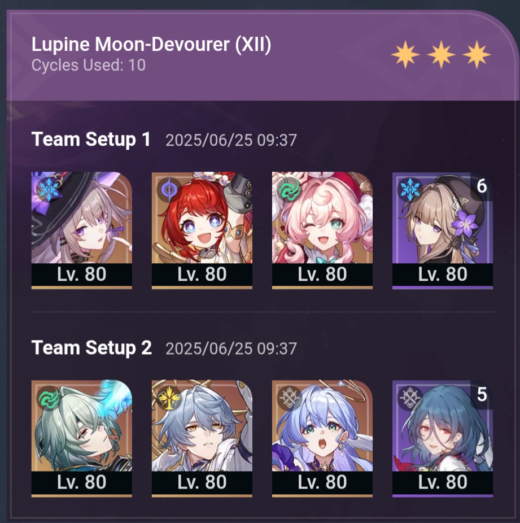Select the pink-haired winking character portrait

click(322, 230)
